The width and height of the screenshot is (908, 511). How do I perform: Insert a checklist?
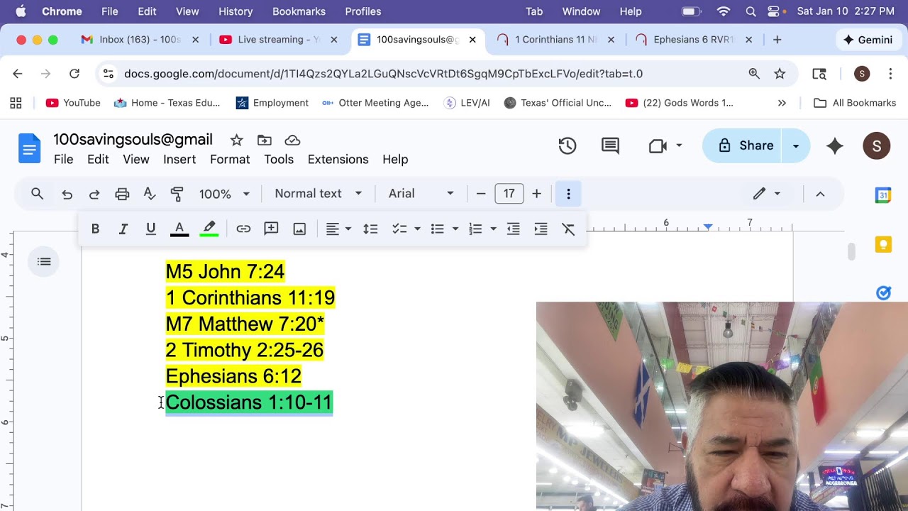(400, 229)
